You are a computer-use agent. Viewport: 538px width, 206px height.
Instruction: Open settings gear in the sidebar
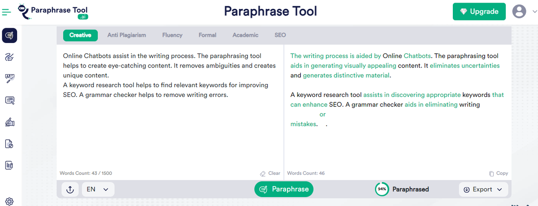pos(9,202)
